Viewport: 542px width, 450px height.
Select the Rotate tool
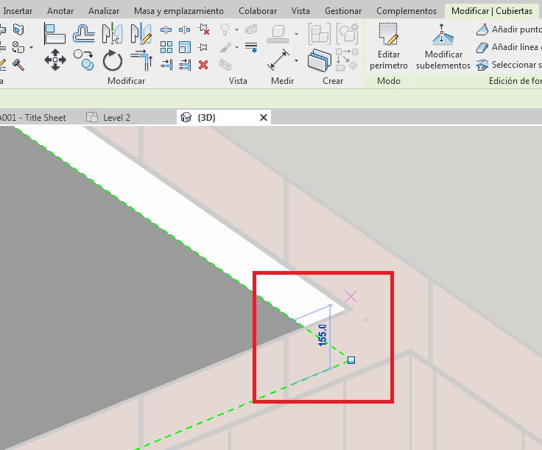(112, 60)
